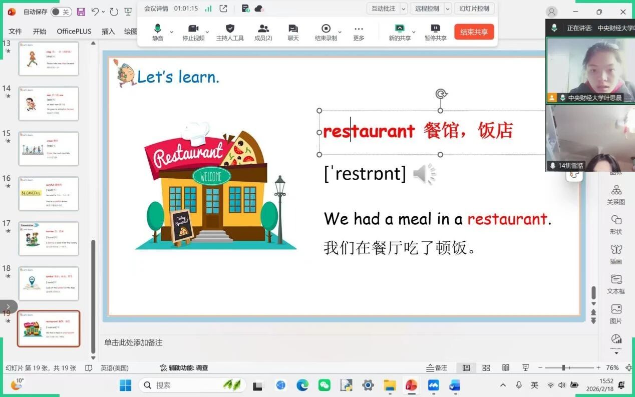Switch to normal view in status bar
This screenshot has width=635, height=397.
pos(466,368)
